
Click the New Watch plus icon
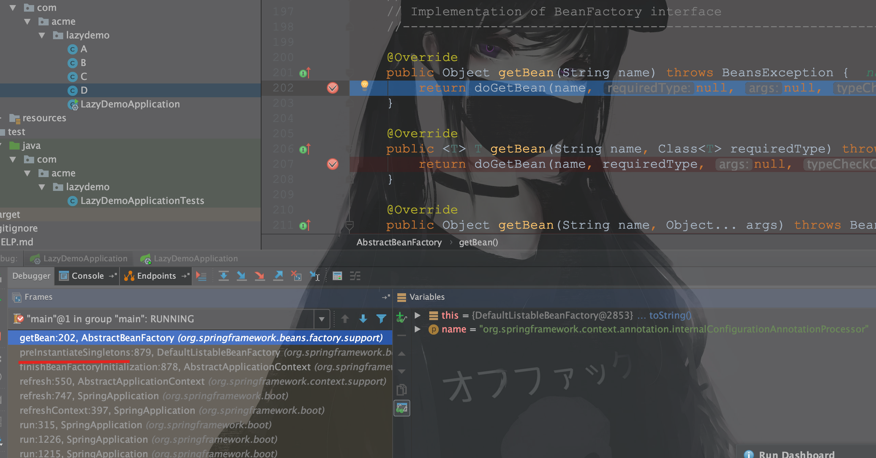coord(401,318)
